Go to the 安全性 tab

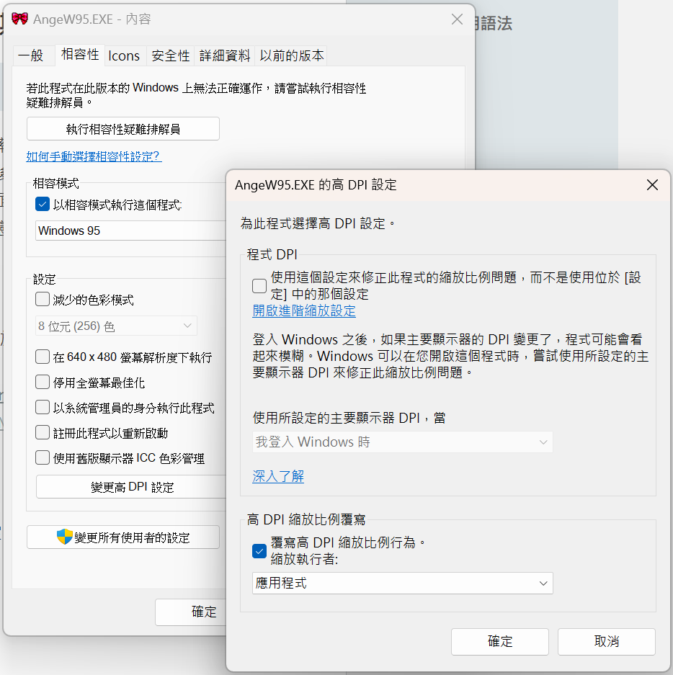pyautogui.click(x=171, y=55)
